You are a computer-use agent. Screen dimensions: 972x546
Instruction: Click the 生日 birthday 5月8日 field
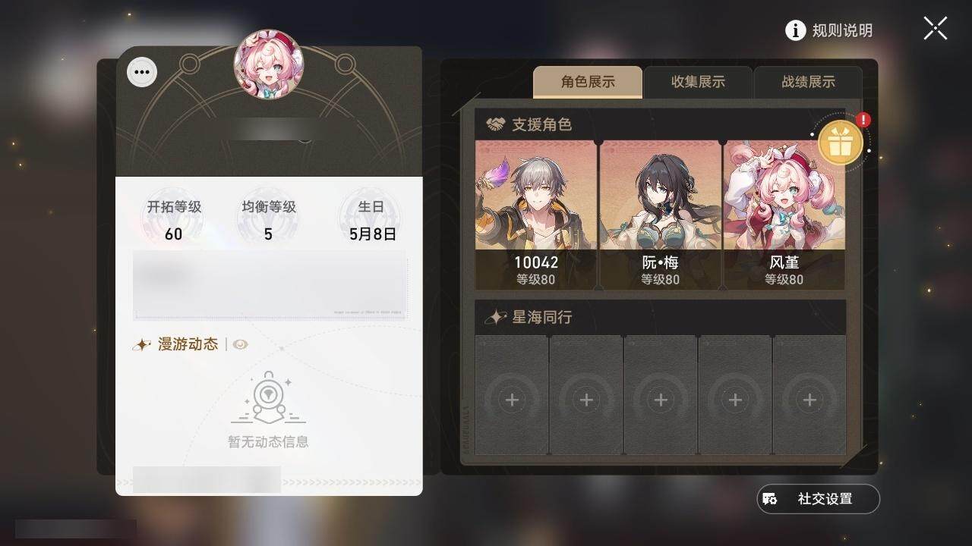click(x=372, y=220)
